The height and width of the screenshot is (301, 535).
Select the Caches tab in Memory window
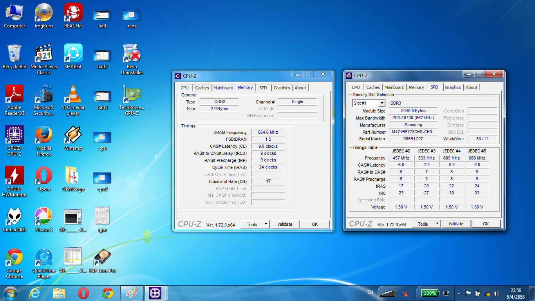[202, 88]
